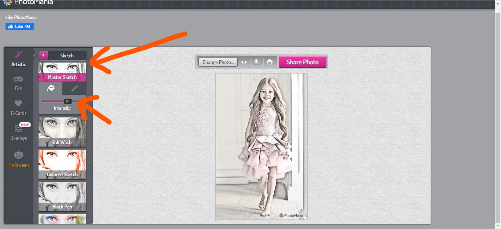Open the Artistic effects category
The width and height of the screenshot is (501, 229).
tap(18, 59)
